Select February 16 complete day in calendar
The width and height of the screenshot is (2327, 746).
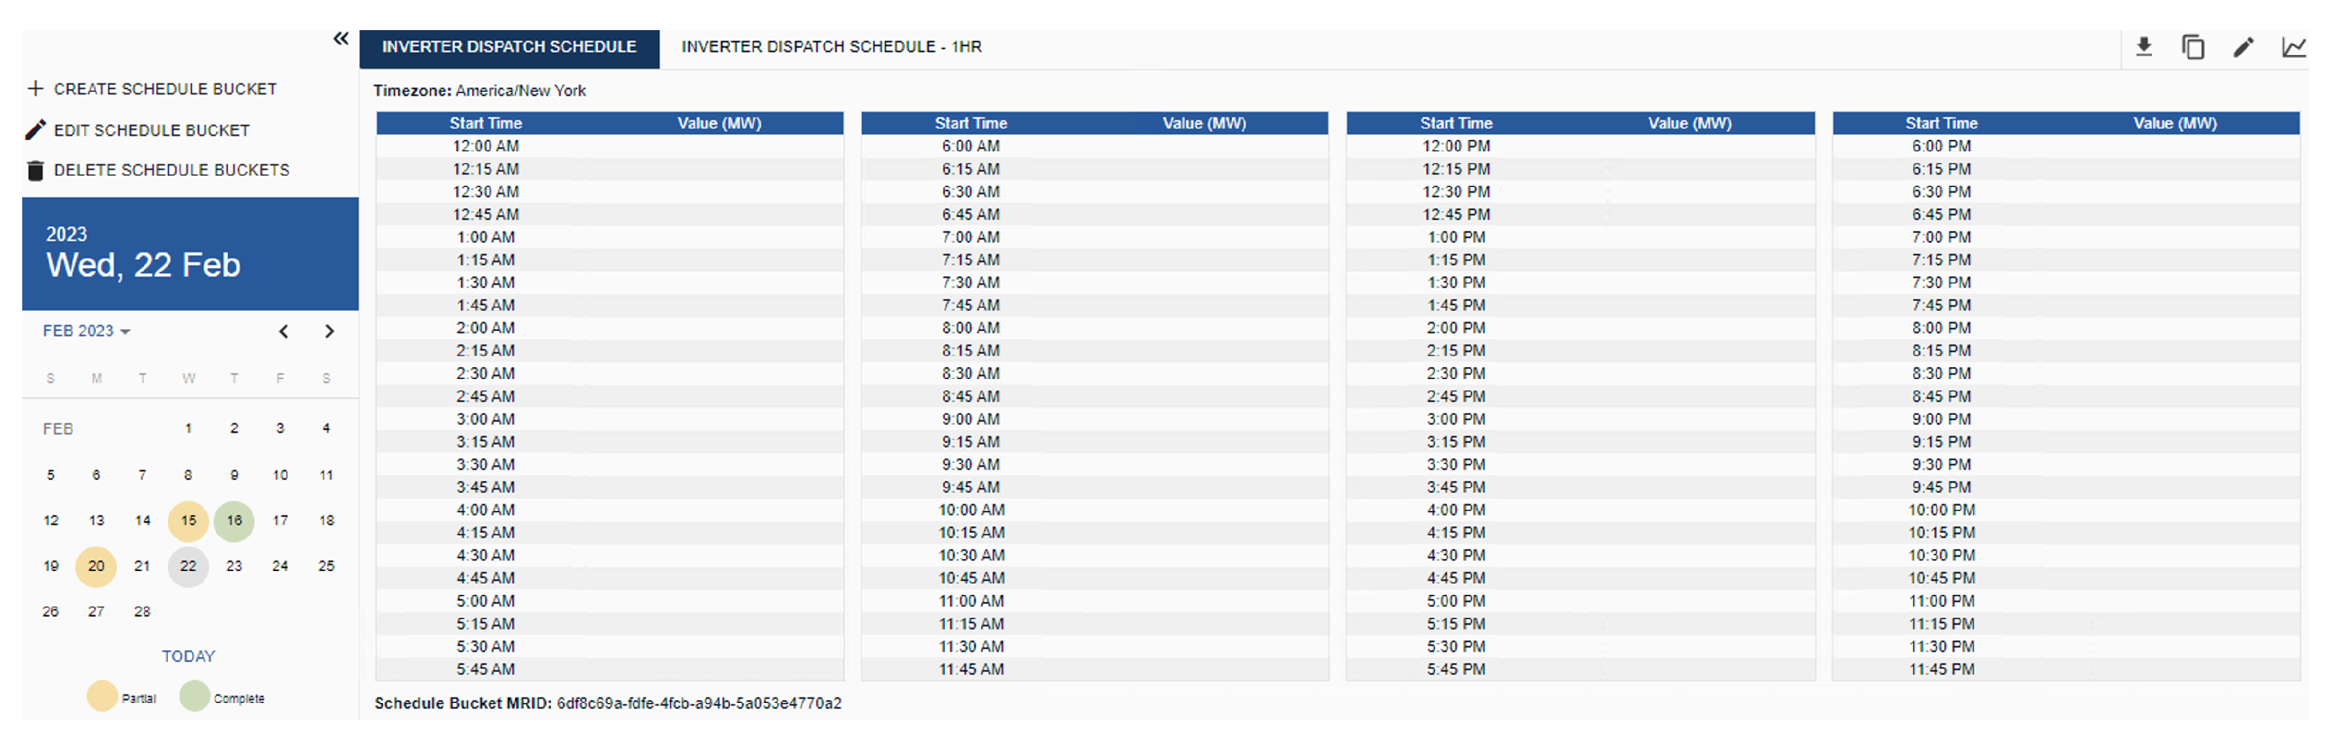pos(234,521)
